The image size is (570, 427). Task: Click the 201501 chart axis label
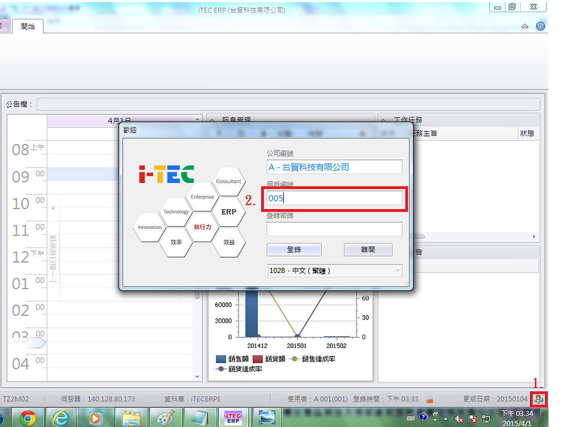[x=297, y=346]
